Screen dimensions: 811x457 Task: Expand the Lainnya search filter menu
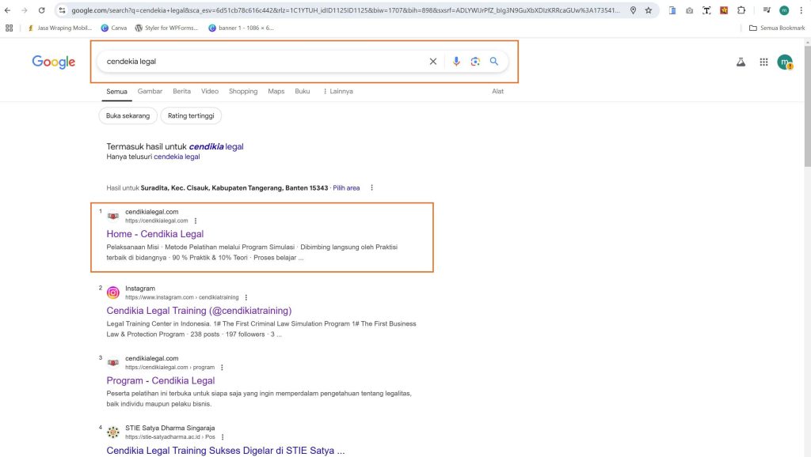click(337, 91)
